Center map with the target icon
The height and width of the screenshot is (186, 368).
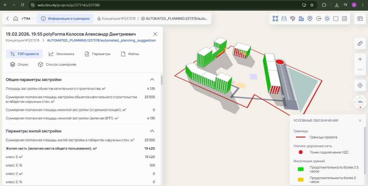360,86
